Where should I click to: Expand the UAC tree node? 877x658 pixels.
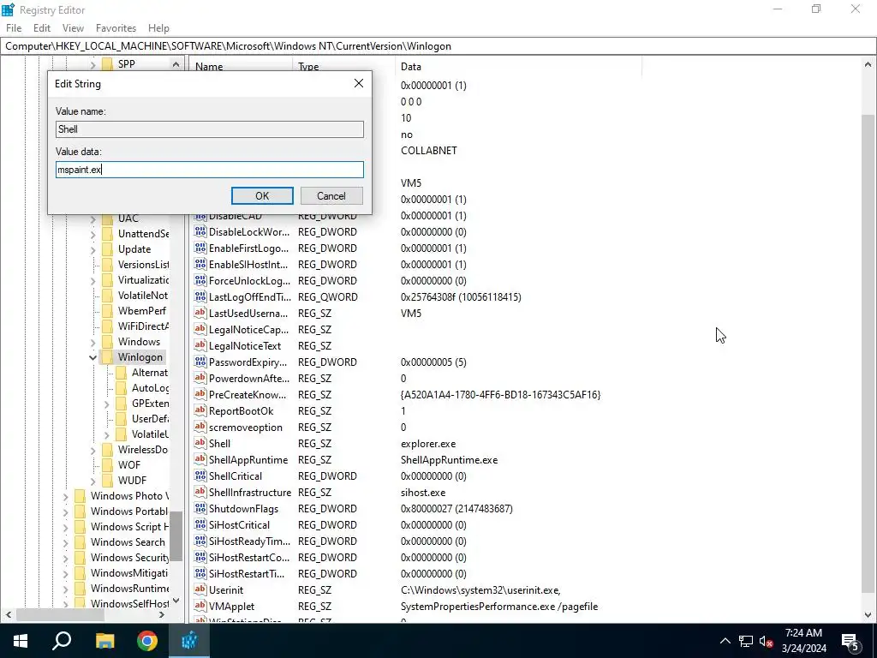click(x=92, y=219)
